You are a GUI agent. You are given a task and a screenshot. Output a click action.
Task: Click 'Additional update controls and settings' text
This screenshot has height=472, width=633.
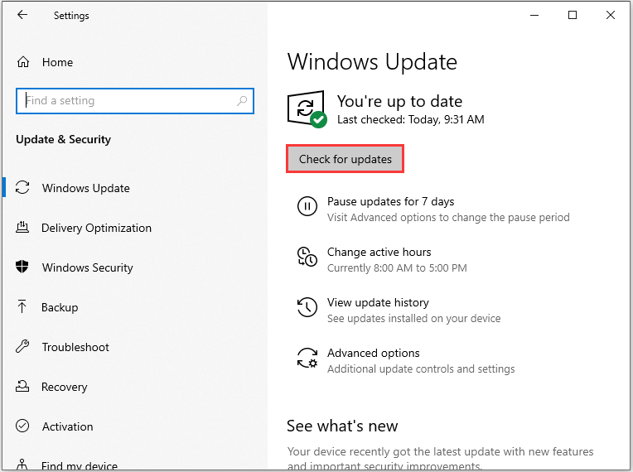421,368
